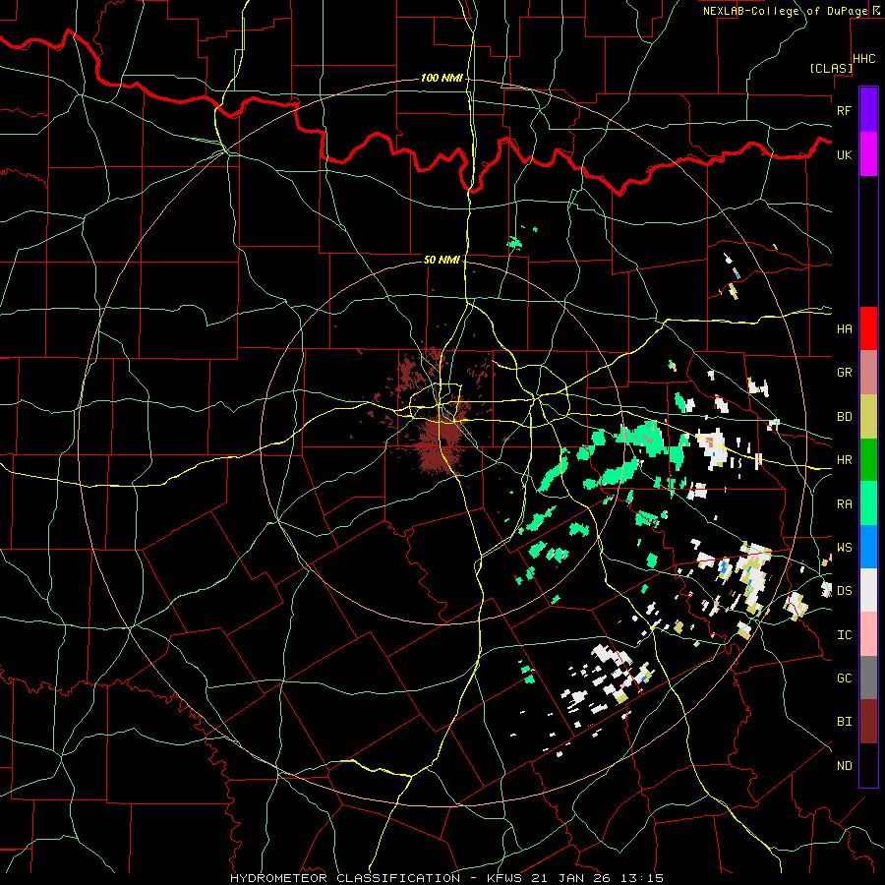Click the yellow BD legend swatch
Image resolution: width=885 pixels, height=885 pixels.
pyautogui.click(x=868, y=417)
